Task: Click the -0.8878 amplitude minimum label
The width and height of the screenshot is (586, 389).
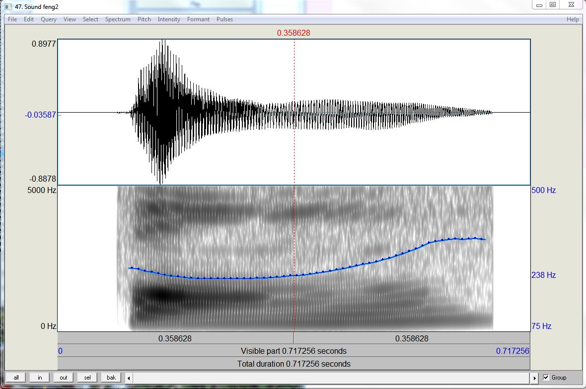Action: pos(43,179)
